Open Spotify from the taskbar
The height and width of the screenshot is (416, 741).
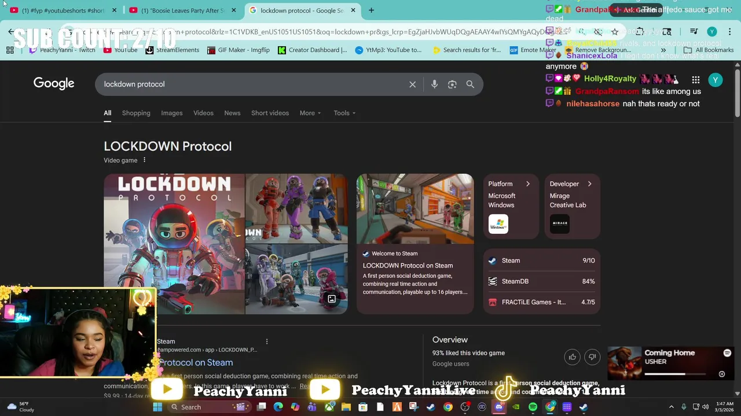(533, 407)
